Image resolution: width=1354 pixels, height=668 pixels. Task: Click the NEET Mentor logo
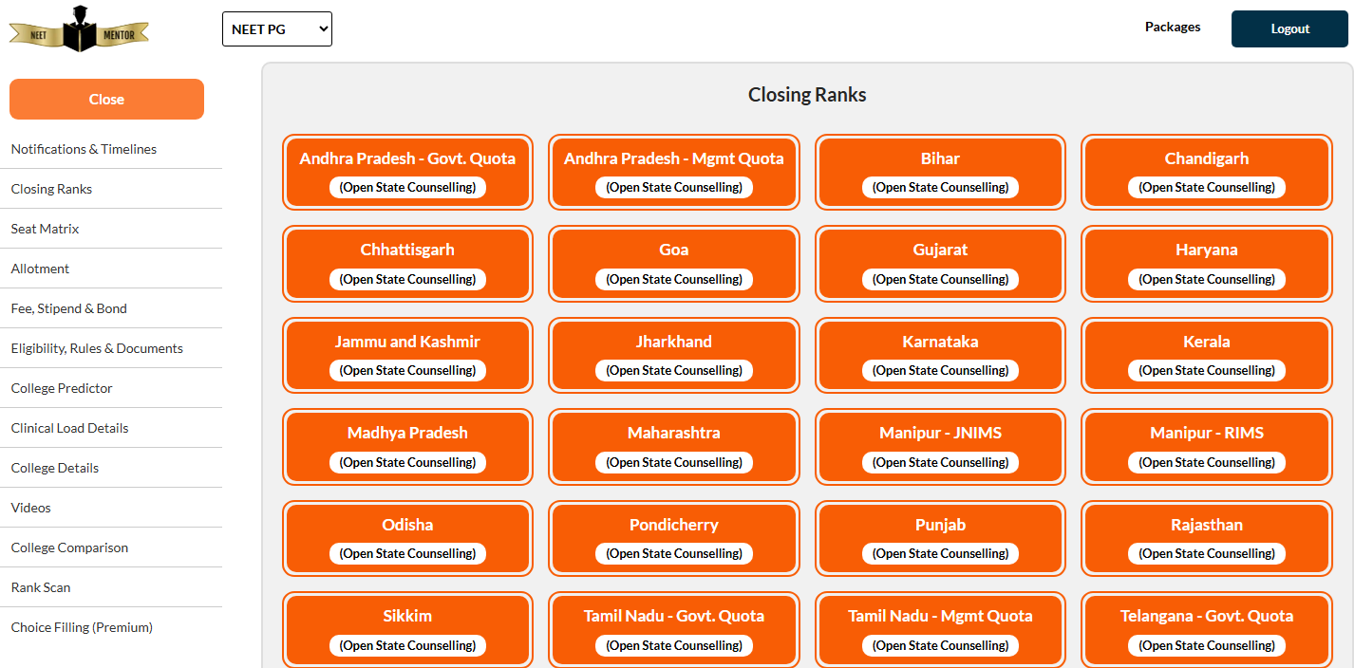(78, 28)
